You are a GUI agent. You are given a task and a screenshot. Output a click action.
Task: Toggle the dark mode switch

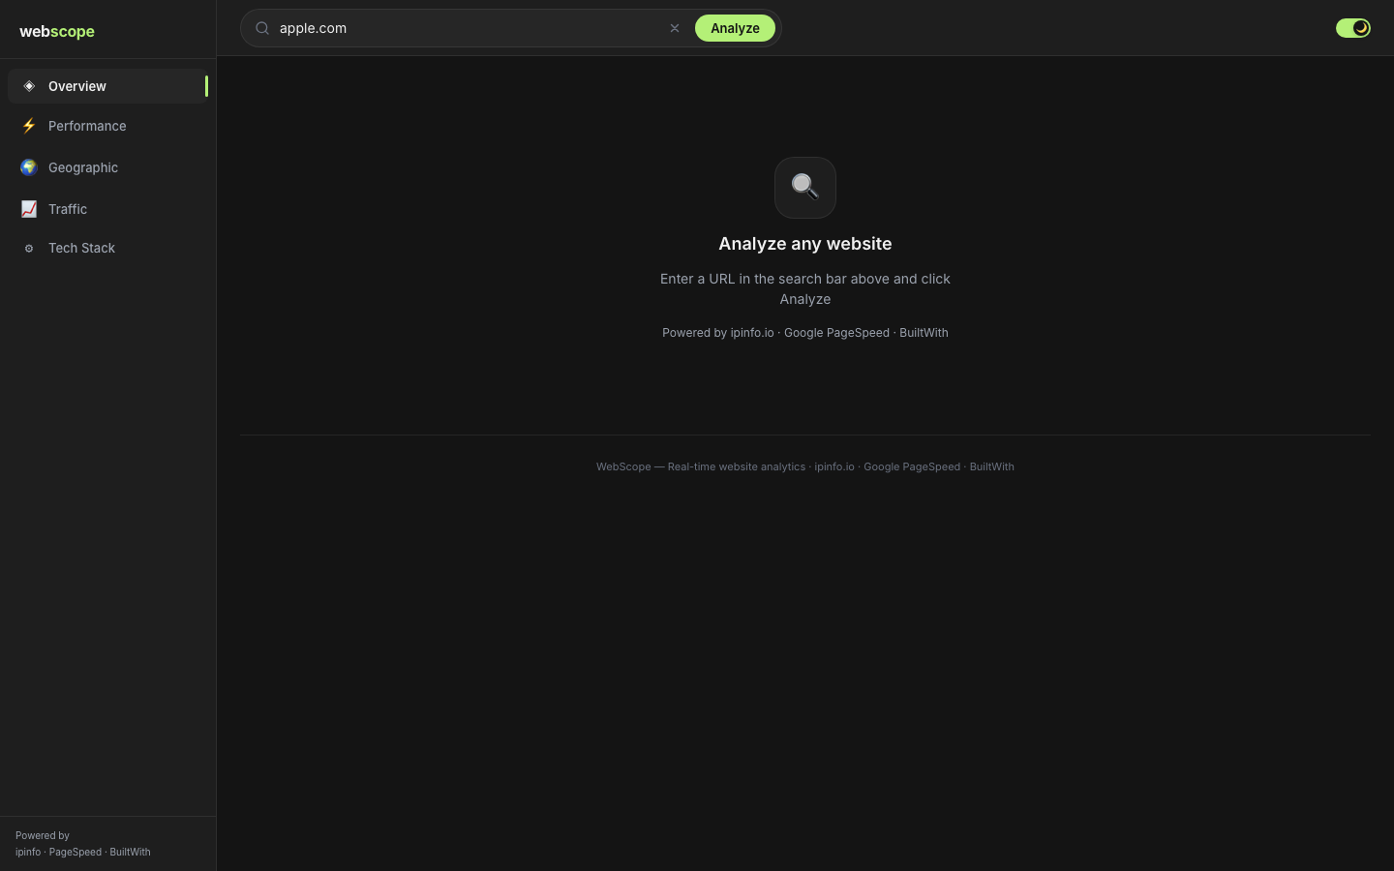tap(1353, 28)
